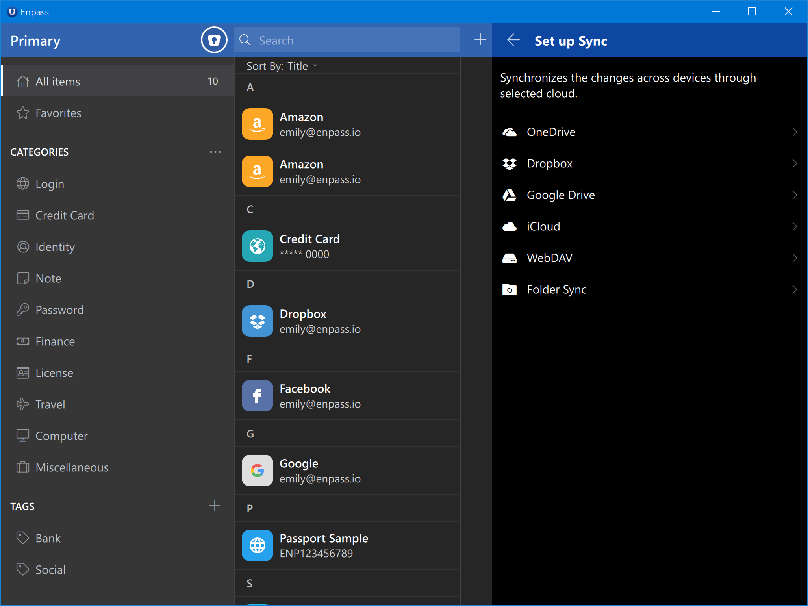Image resolution: width=808 pixels, height=606 pixels.
Task: Choose Google Drive as sync cloud
Action: tap(650, 195)
